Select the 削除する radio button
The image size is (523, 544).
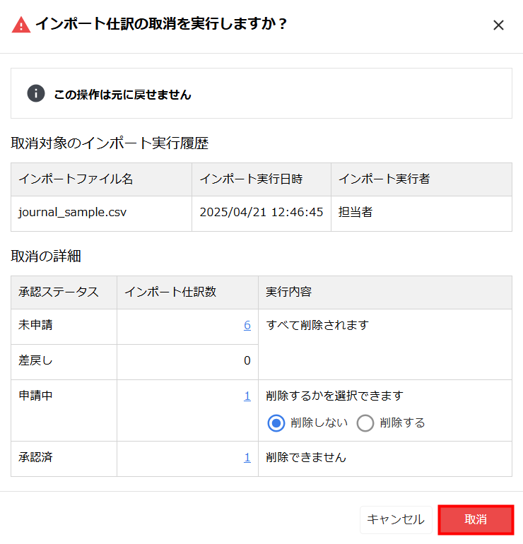tap(365, 423)
